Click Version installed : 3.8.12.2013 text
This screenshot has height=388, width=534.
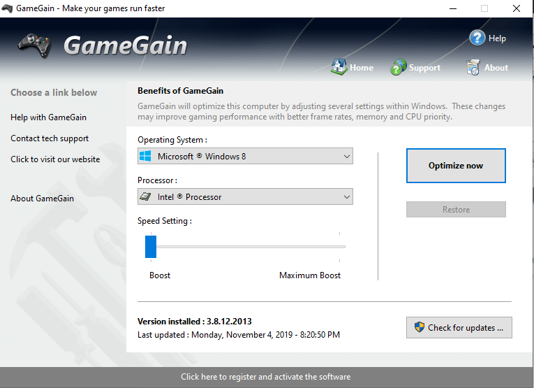[x=195, y=321]
